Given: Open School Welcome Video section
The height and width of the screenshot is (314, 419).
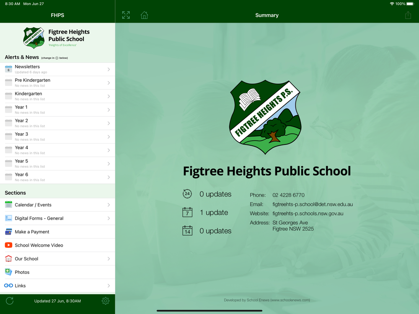Looking at the screenshot, I should pos(57,245).
